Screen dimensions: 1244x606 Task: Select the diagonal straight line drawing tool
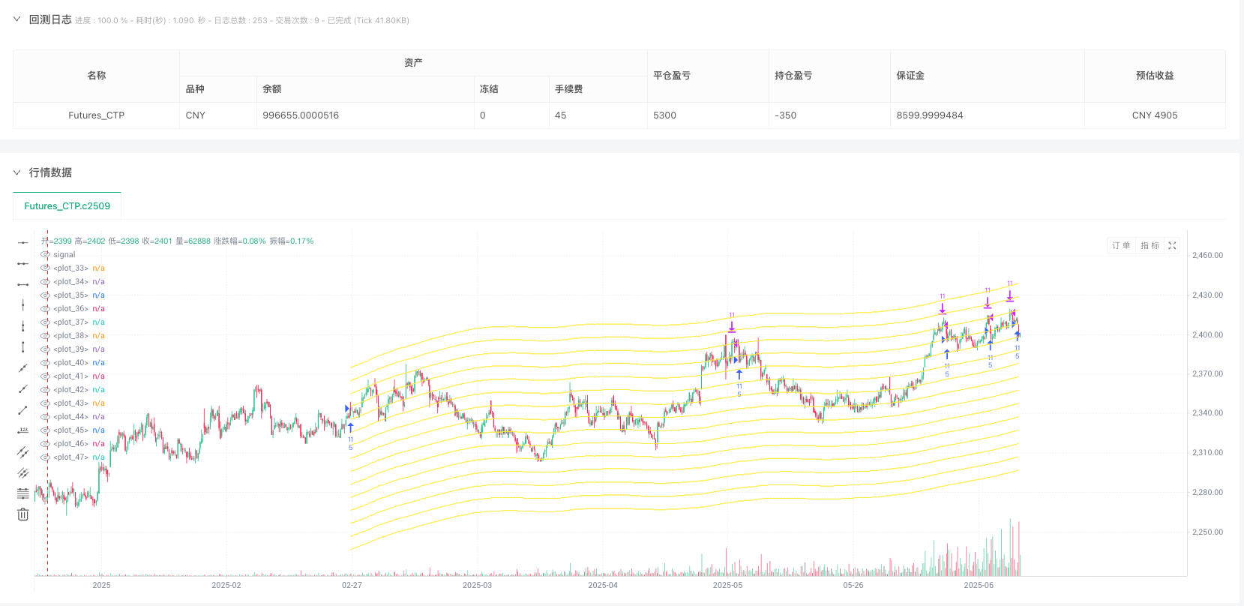click(23, 367)
